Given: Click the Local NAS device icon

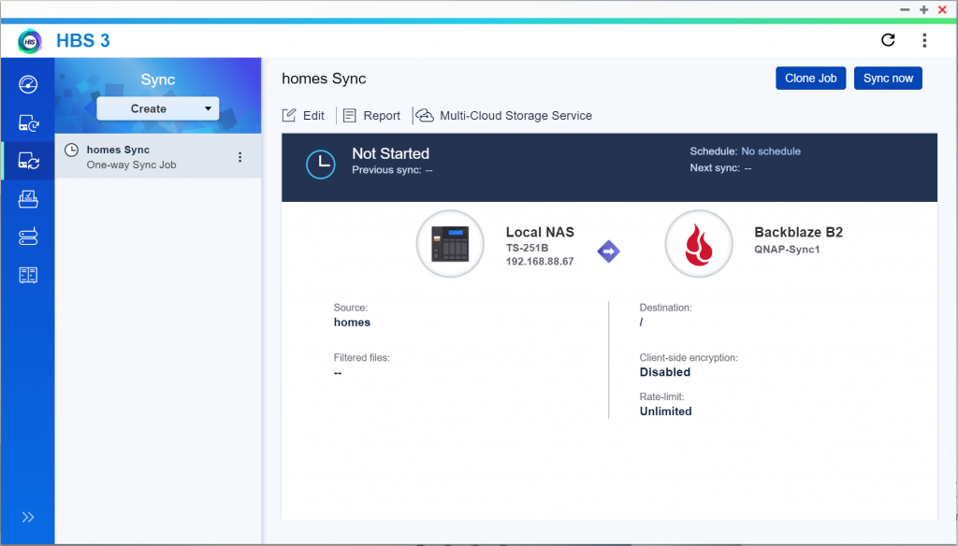Looking at the screenshot, I should (x=450, y=244).
